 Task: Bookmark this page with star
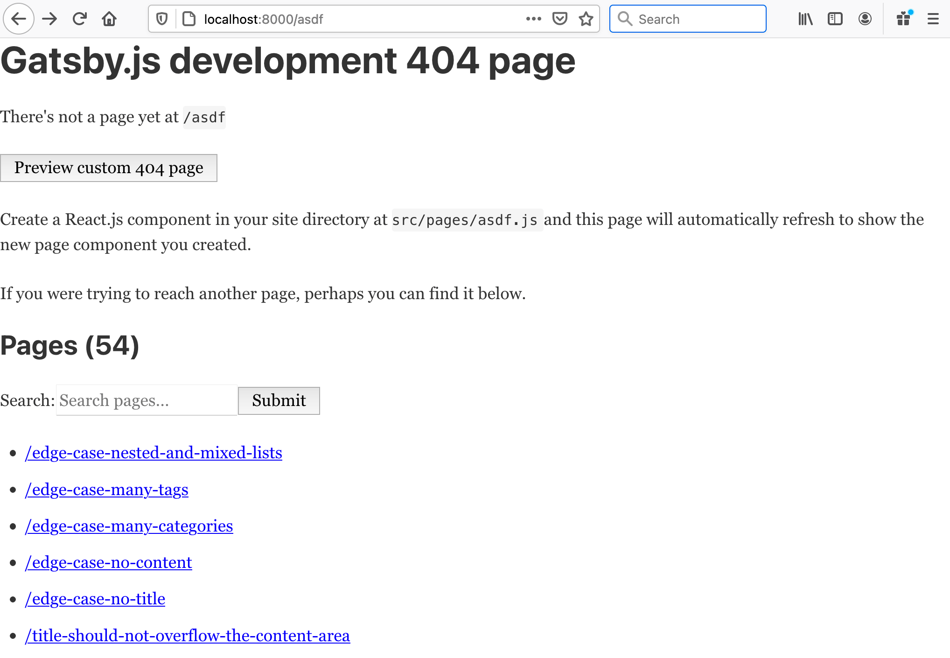click(x=586, y=19)
